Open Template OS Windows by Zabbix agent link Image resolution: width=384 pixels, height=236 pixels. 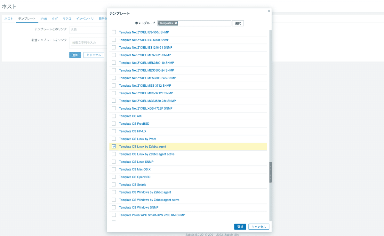click(145, 192)
